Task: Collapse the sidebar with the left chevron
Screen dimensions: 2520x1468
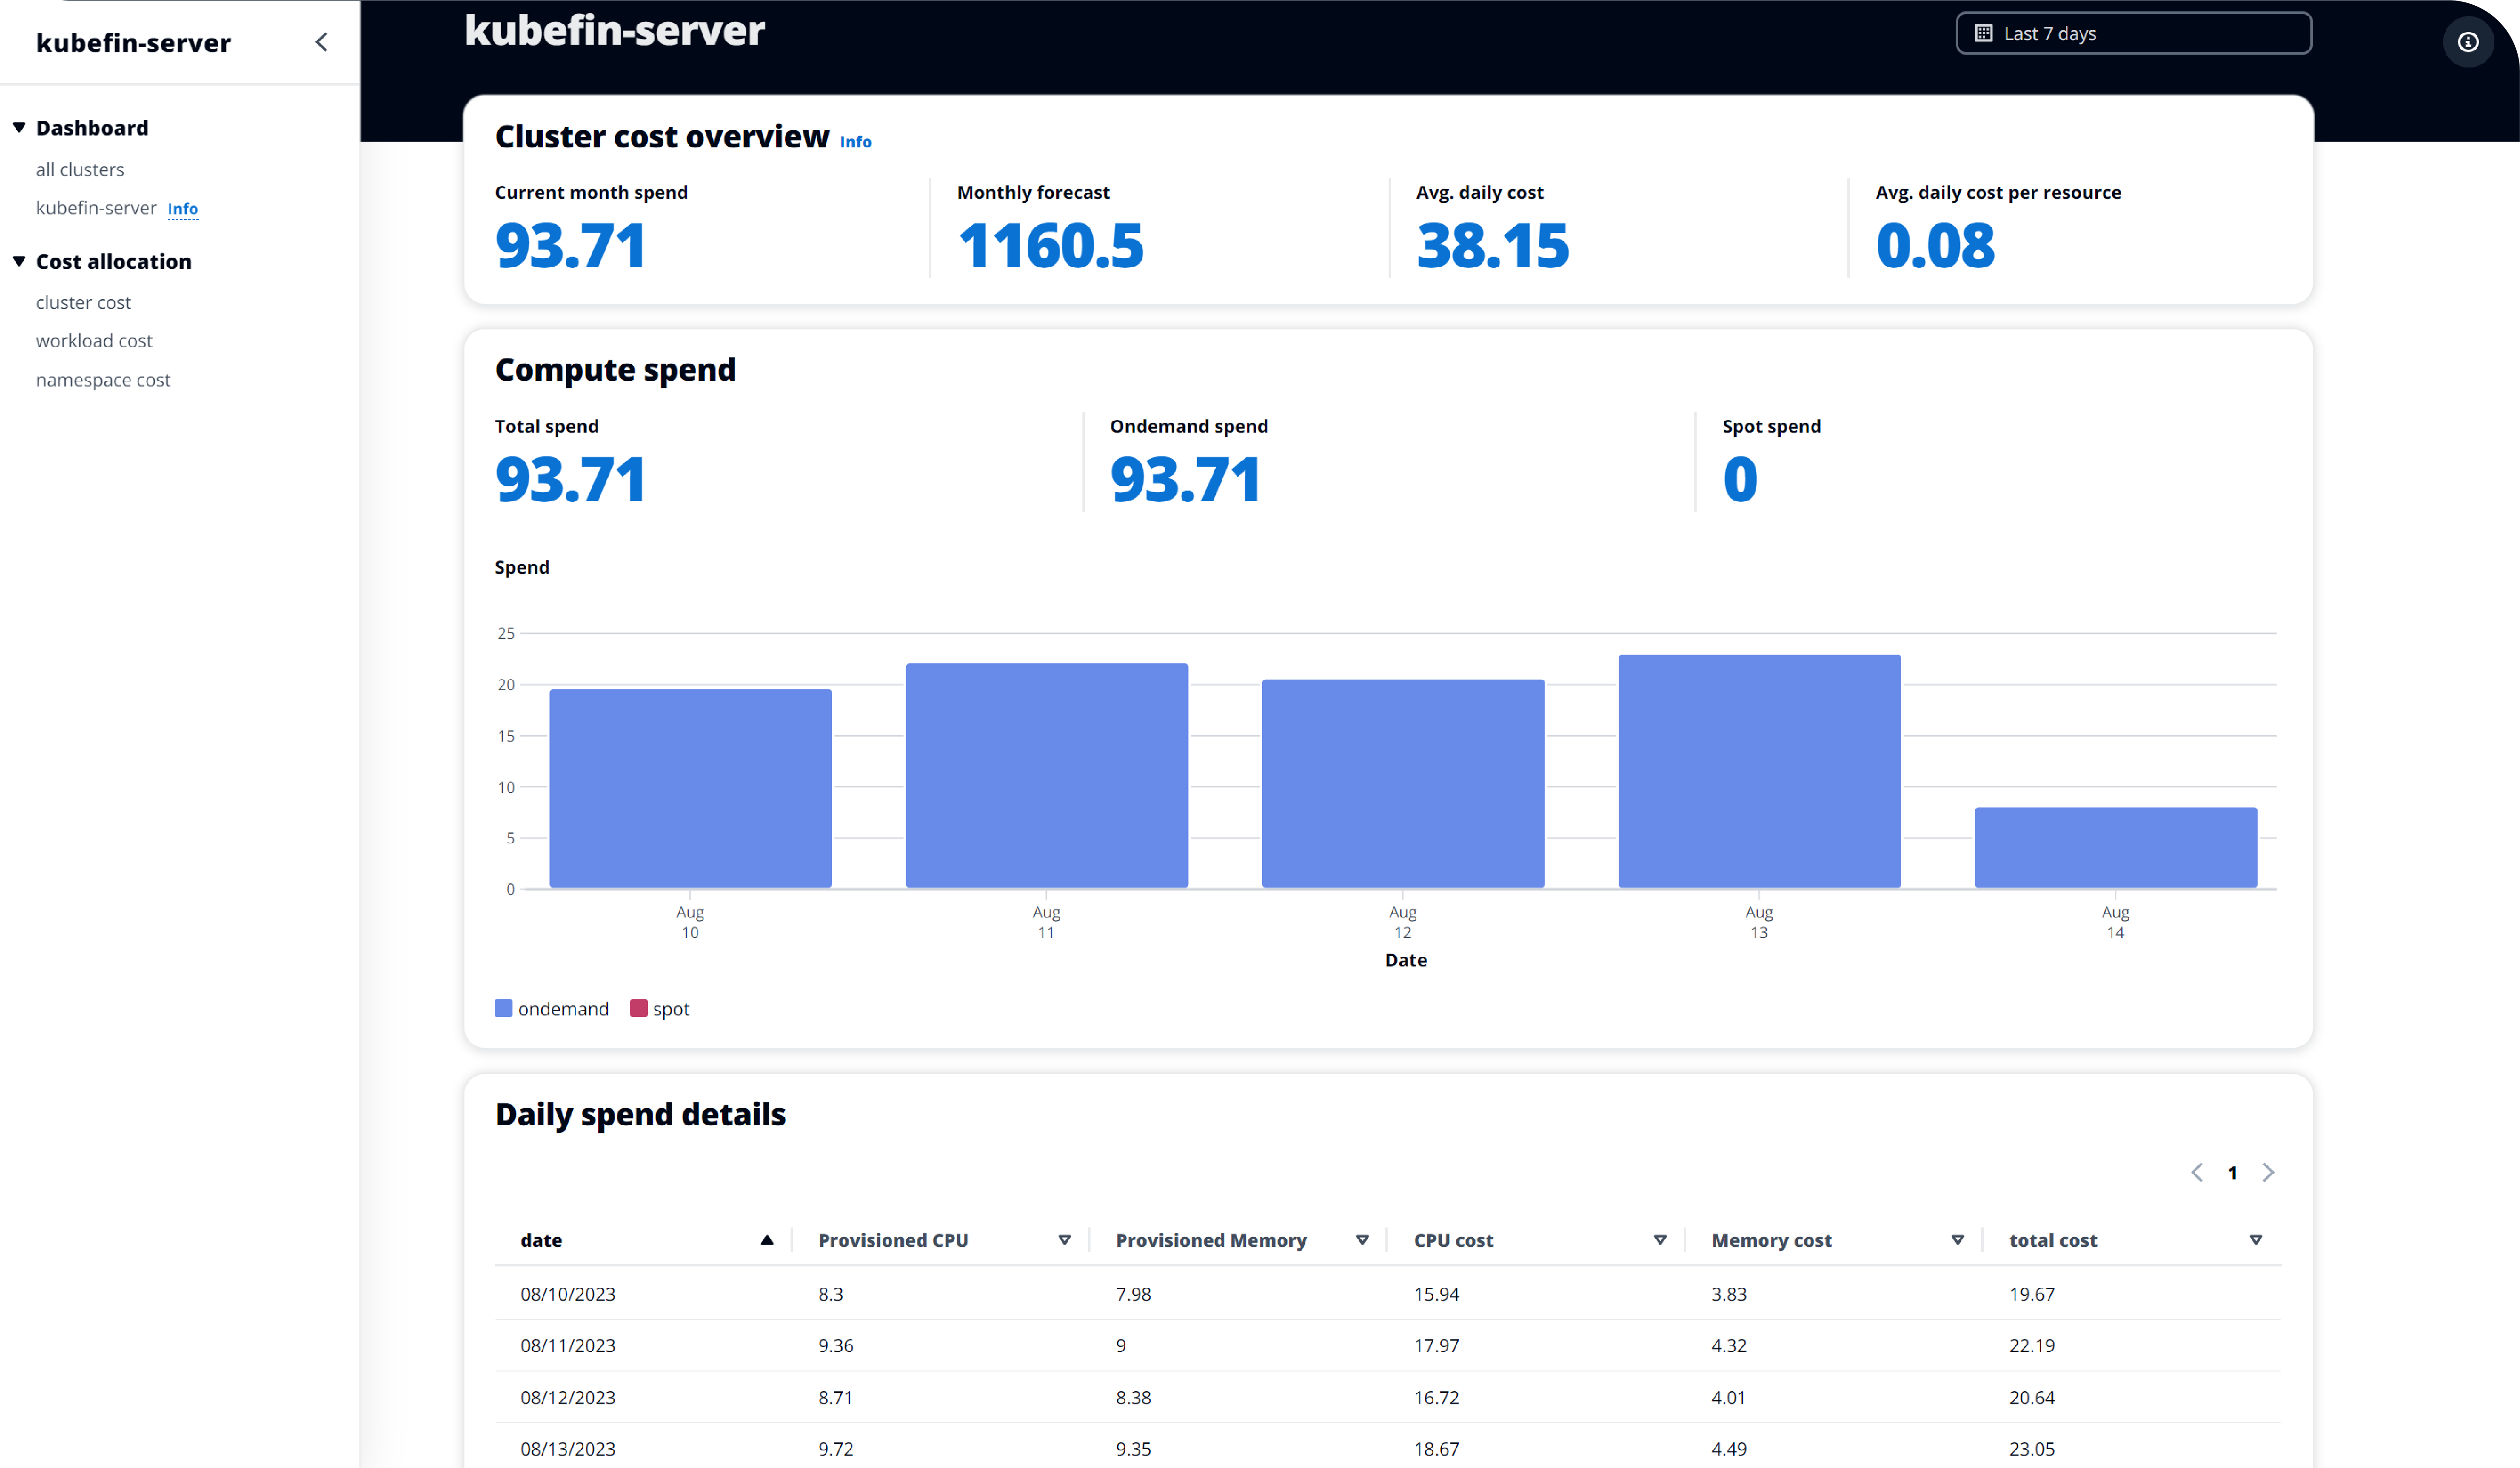Action: tap(321, 42)
